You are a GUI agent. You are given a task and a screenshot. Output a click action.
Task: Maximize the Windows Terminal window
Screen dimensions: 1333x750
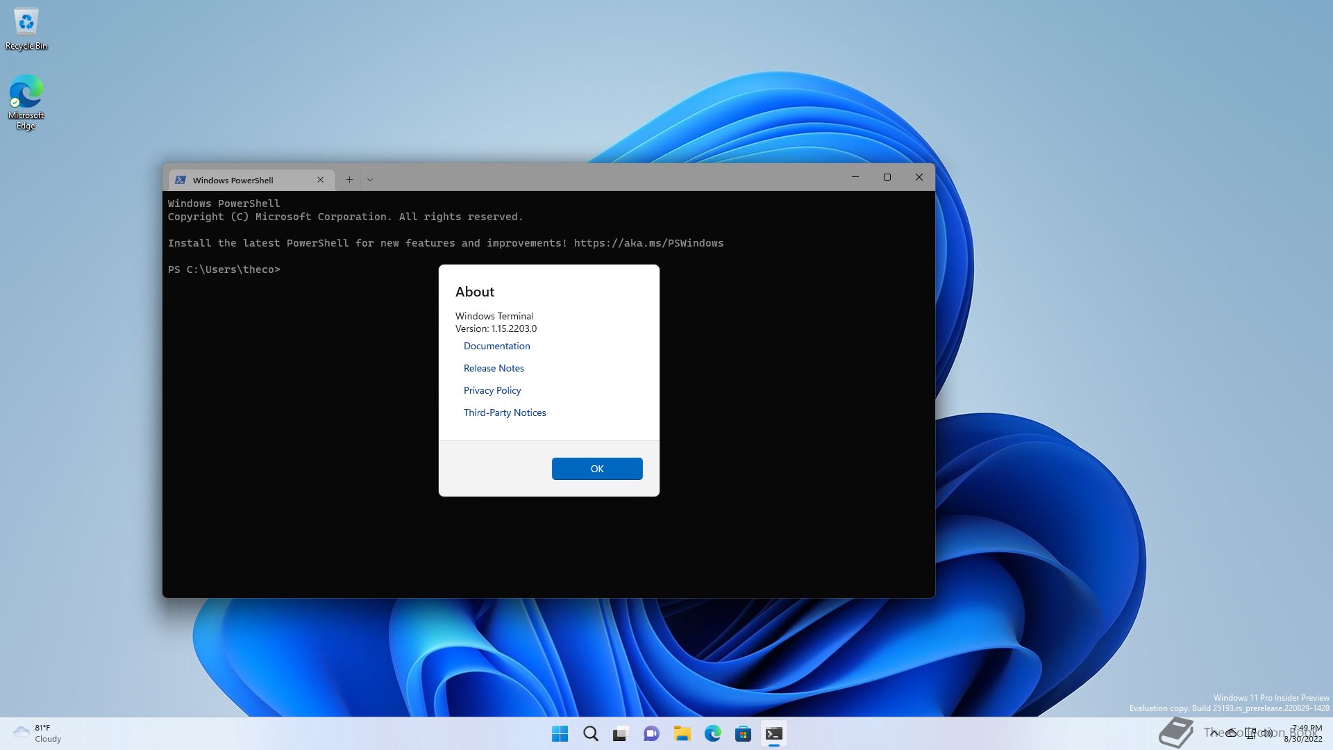point(887,177)
